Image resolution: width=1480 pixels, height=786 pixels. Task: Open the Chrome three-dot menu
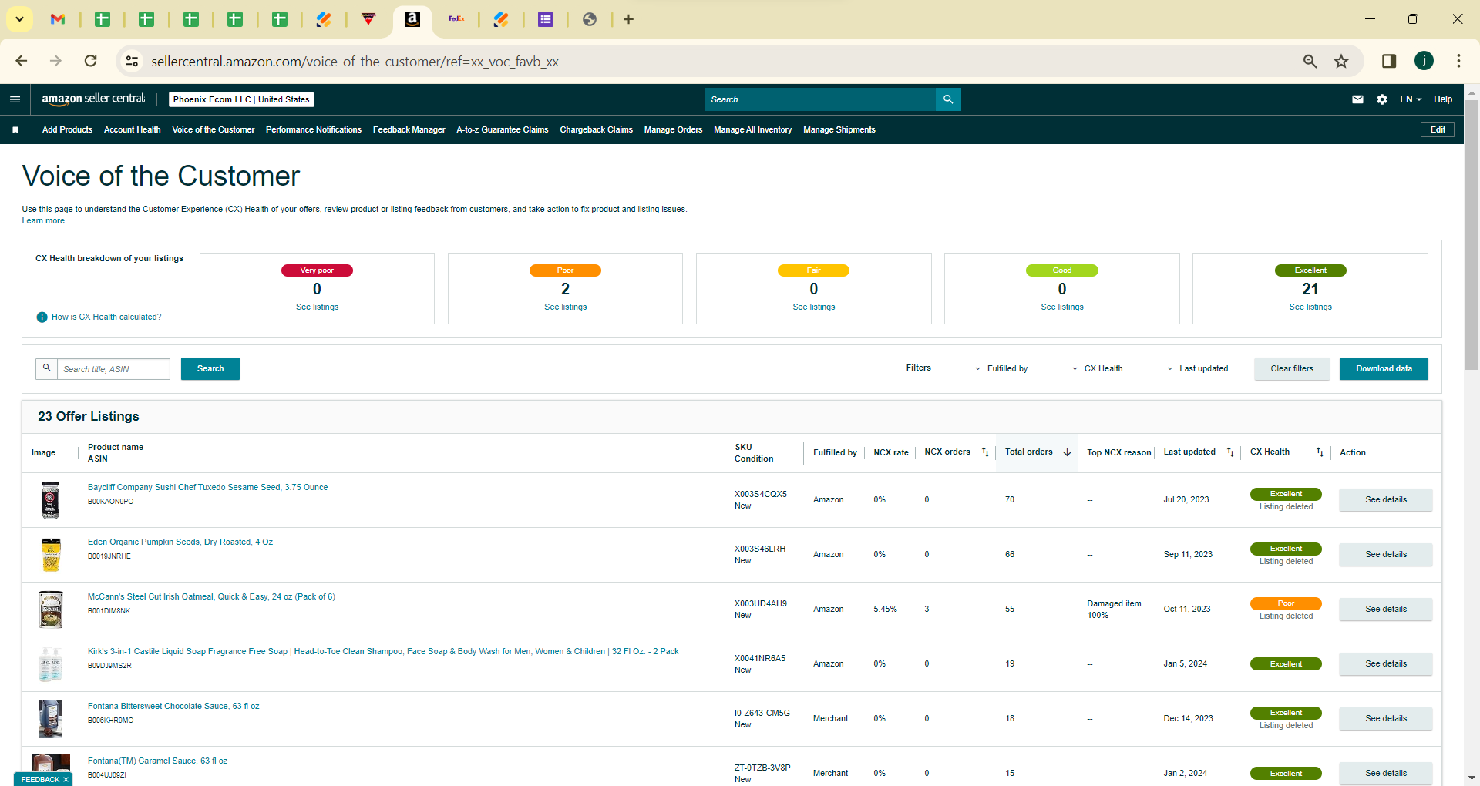(x=1458, y=61)
